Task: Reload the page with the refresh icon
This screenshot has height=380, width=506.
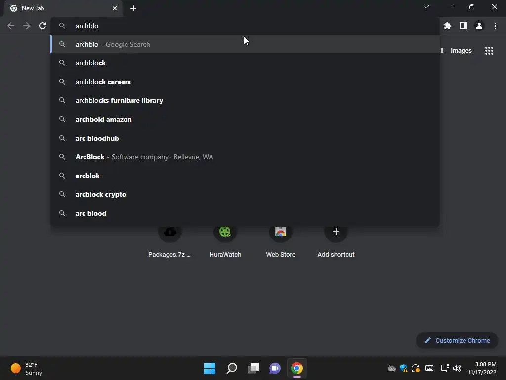Action: [x=42, y=26]
